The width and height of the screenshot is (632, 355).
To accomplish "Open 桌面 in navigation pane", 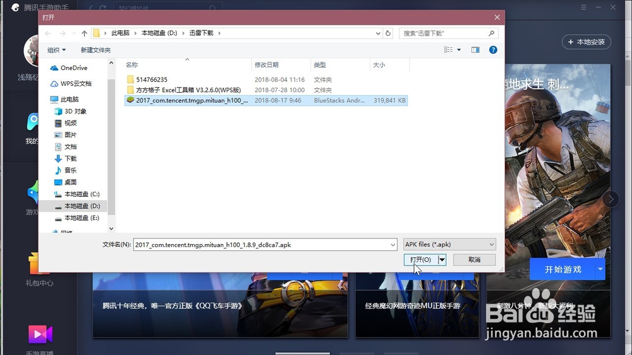I will (x=66, y=182).
